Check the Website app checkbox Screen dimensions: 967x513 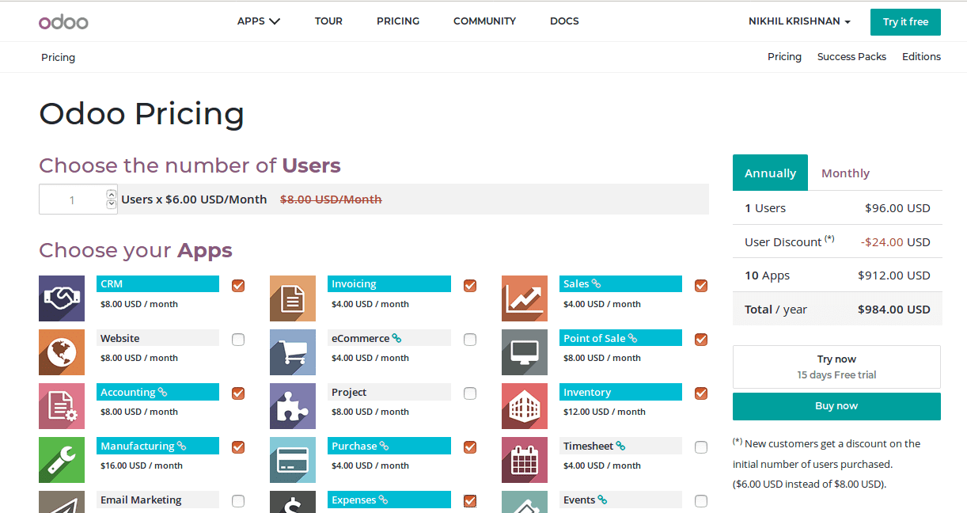pyautogui.click(x=238, y=340)
